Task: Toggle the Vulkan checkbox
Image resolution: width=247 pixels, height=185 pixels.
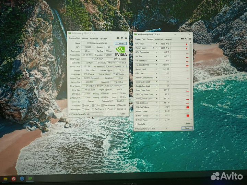Action: pyautogui.click(x=83, y=109)
